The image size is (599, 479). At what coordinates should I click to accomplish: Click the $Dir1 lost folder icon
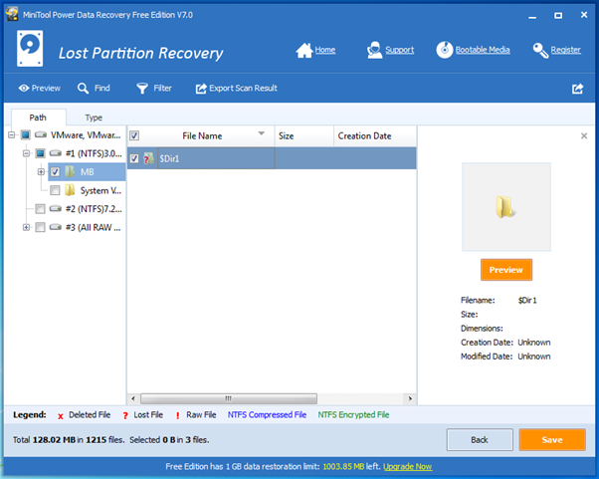[148, 158]
